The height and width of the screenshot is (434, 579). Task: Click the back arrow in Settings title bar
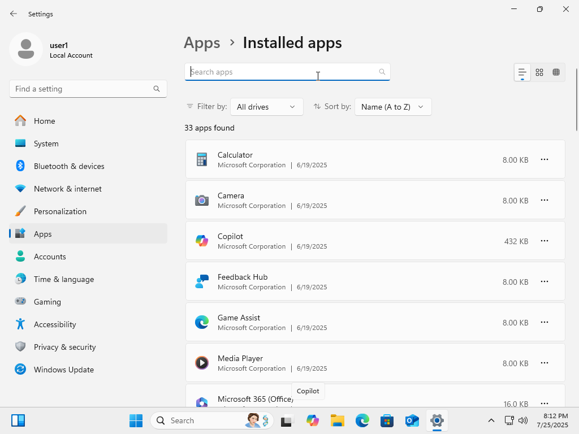point(14,14)
